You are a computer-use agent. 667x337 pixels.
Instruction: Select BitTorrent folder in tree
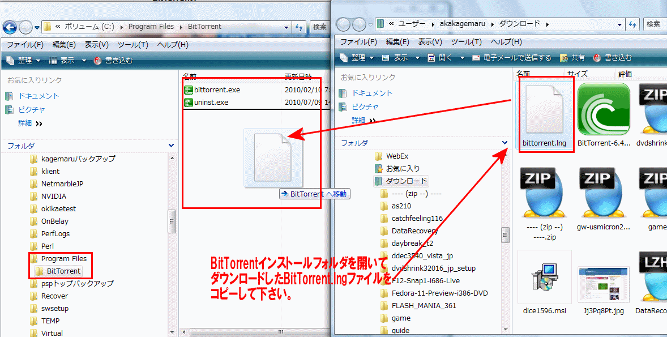point(58,271)
